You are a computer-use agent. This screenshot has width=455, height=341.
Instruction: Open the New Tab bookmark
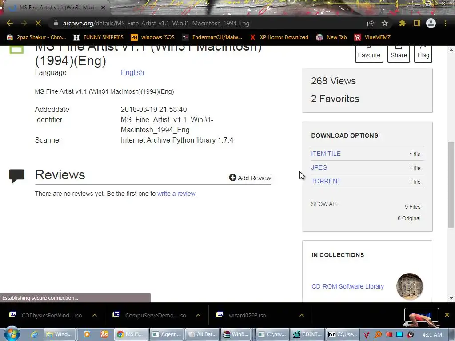click(331, 37)
